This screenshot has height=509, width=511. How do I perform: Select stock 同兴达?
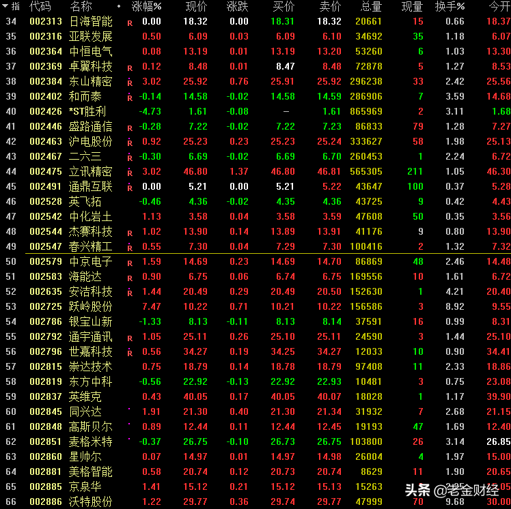click(x=85, y=411)
